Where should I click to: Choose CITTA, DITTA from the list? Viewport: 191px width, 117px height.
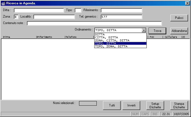point(120,38)
